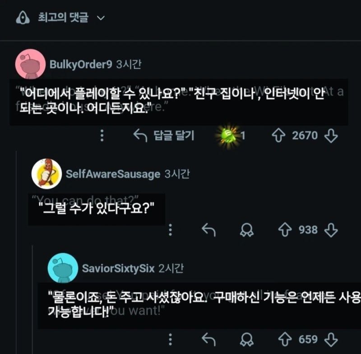Click the rocket sort icon
The width and height of the screenshot is (361, 354).
(x=23, y=18)
